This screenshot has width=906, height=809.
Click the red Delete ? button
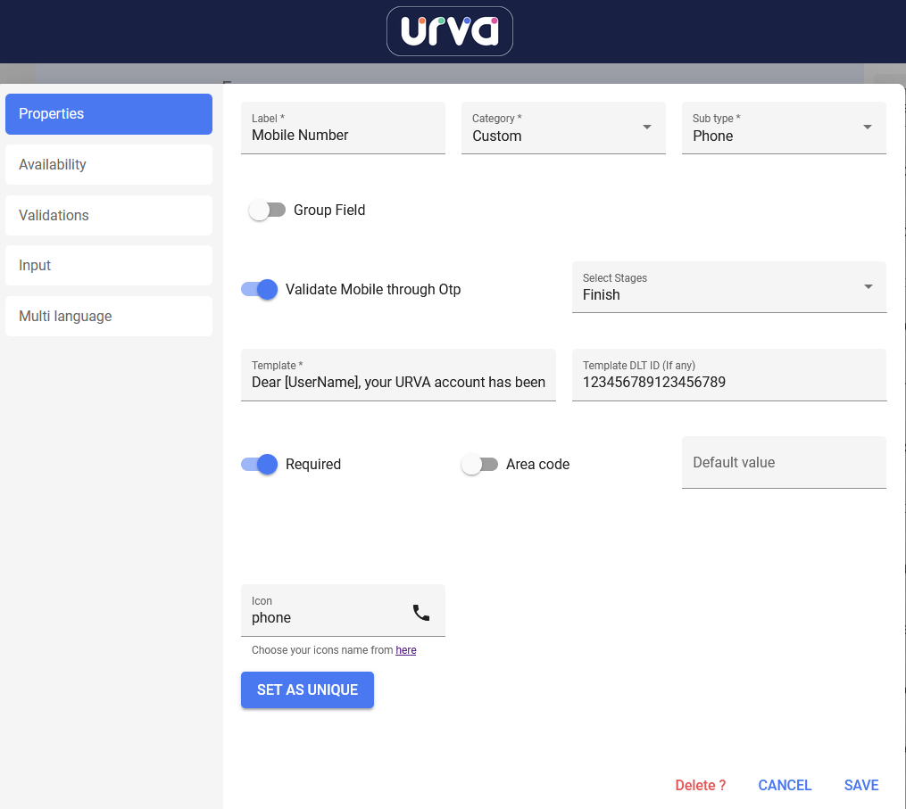pos(700,785)
